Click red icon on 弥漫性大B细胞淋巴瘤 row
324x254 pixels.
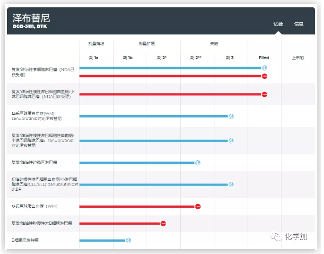pos(163,223)
